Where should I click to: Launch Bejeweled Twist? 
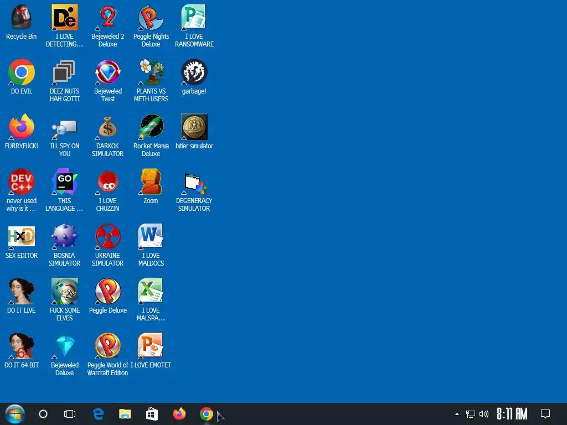pyautogui.click(x=107, y=72)
